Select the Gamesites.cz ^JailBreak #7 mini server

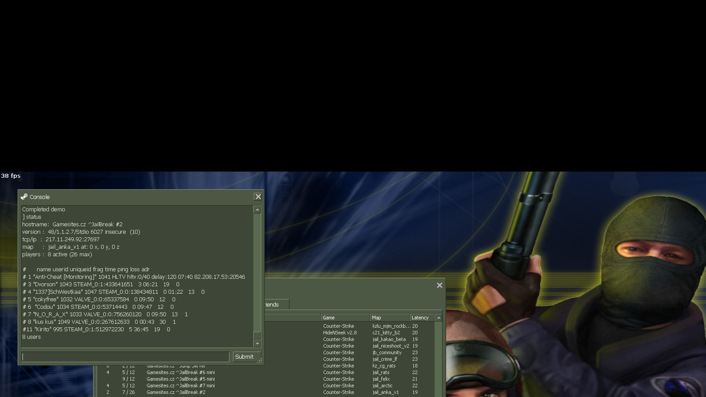pyautogui.click(x=266, y=386)
